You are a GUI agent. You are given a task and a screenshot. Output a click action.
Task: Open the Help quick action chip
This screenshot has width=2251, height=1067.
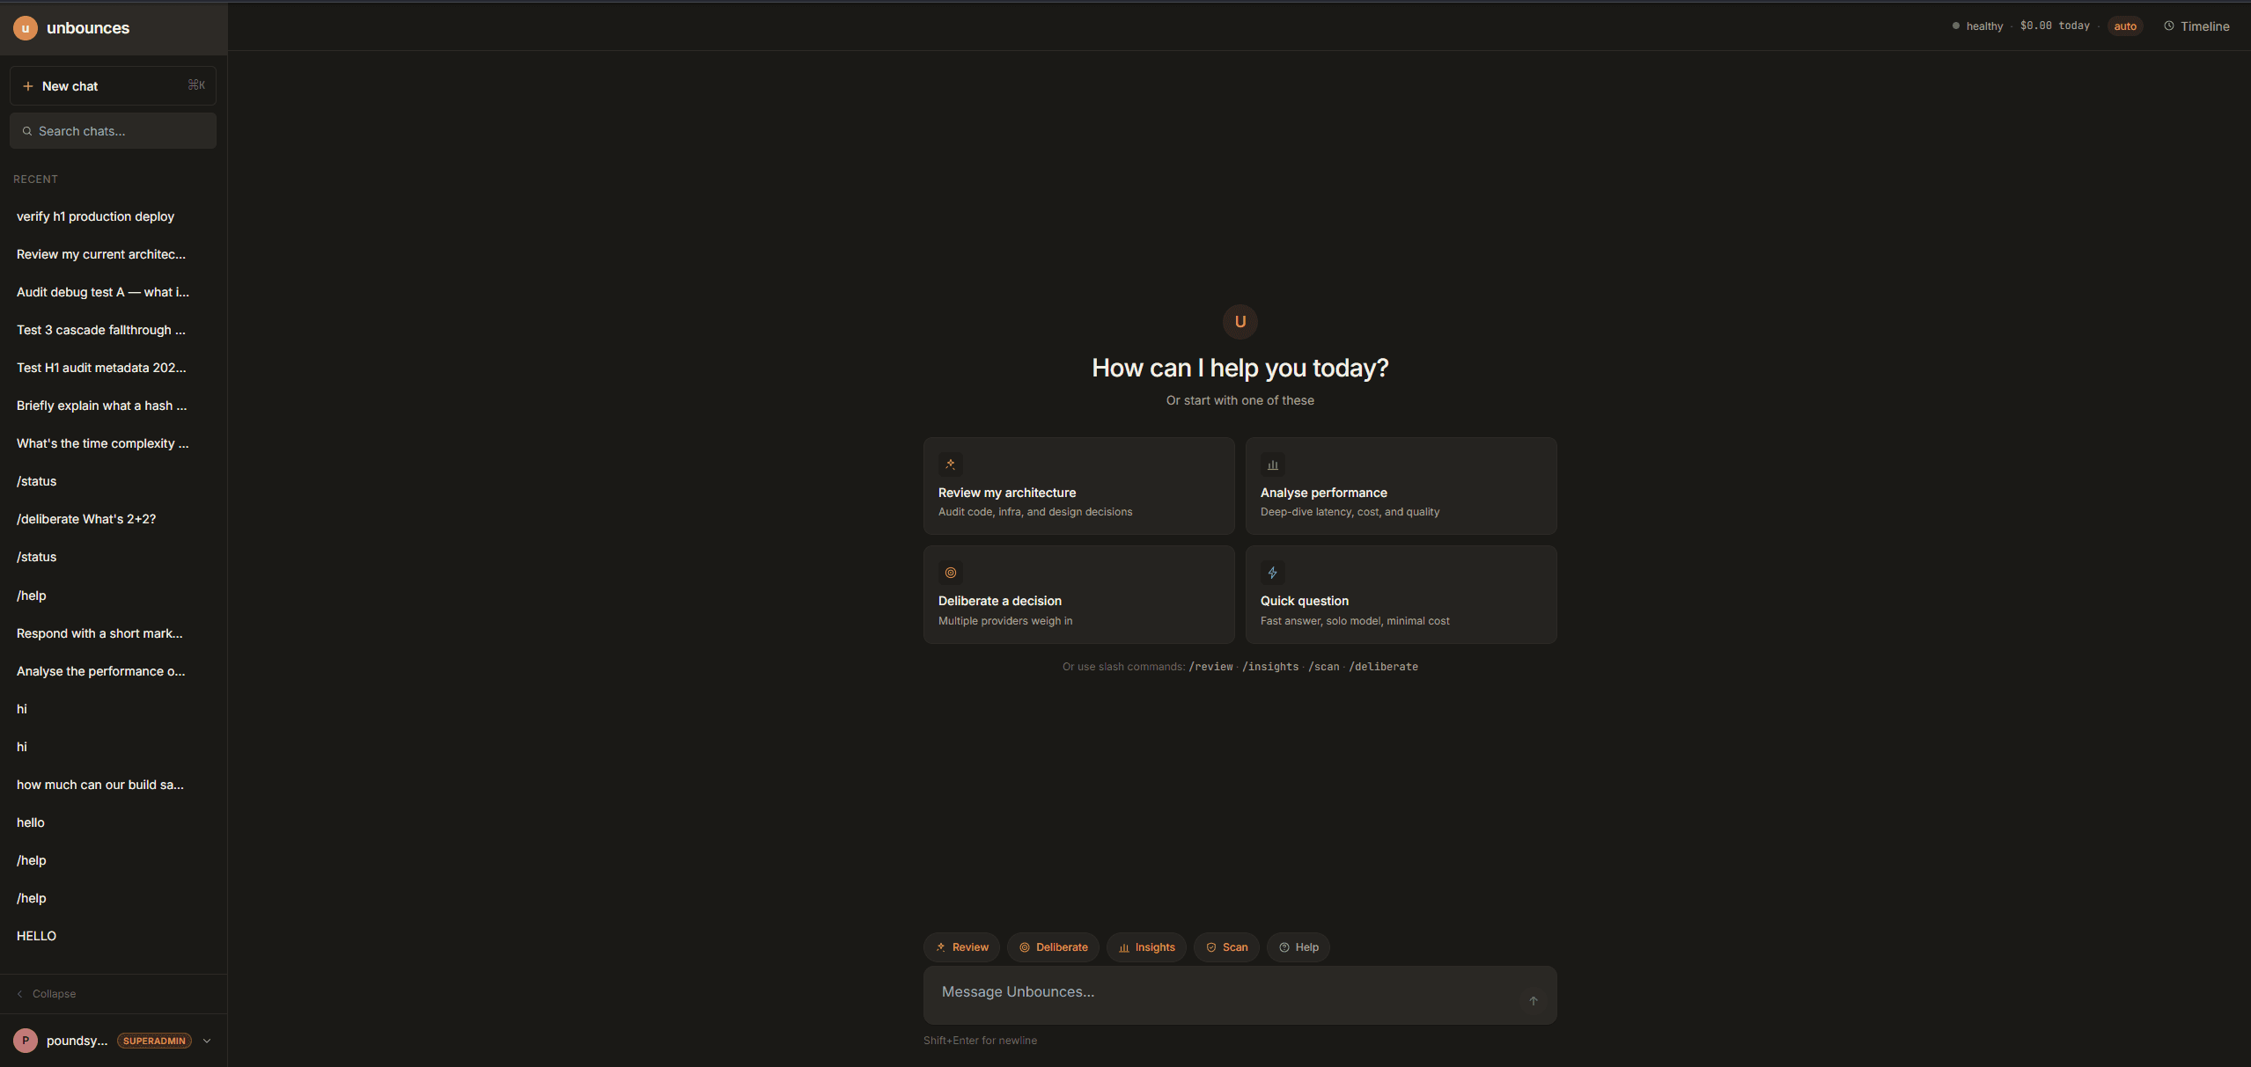[1298, 947]
